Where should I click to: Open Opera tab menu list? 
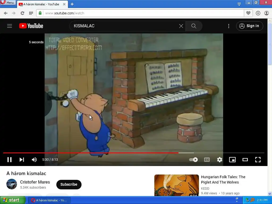239,4
